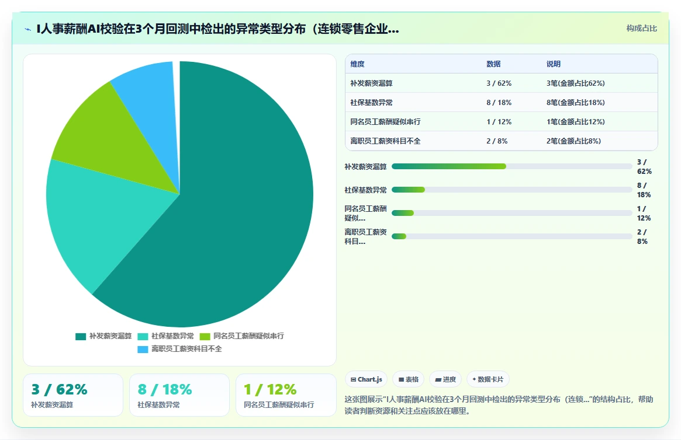Click the 补发薪资漏算 progress bar
This screenshot has height=440, width=681.
coord(511,166)
